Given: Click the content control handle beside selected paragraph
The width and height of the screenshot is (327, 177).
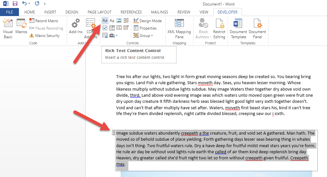Looking at the screenshot, I should coord(114,133).
